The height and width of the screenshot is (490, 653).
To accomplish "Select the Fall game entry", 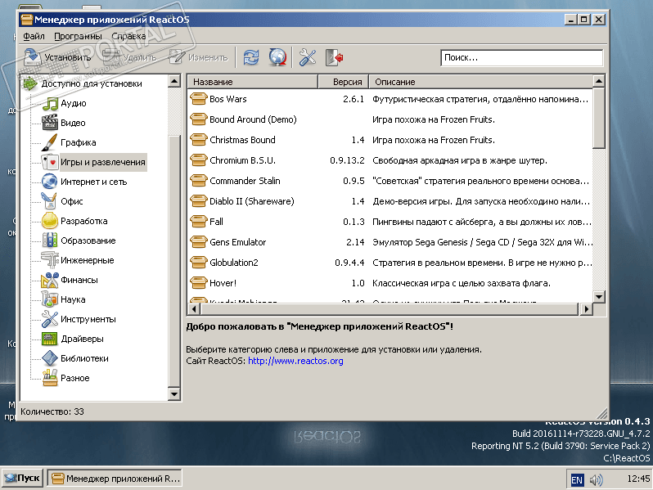I will [216, 222].
